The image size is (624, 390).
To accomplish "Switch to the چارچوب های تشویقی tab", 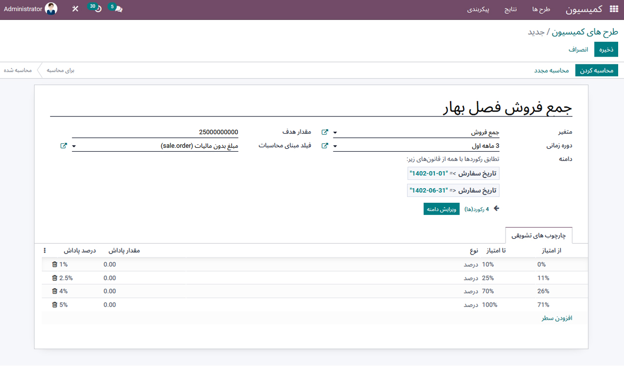I will click(538, 235).
